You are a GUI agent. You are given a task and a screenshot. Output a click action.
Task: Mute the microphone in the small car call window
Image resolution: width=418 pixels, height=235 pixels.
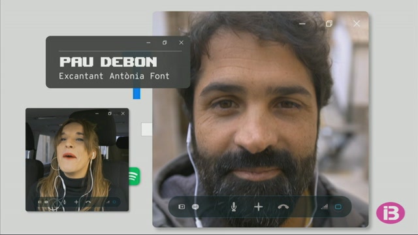point(65,202)
